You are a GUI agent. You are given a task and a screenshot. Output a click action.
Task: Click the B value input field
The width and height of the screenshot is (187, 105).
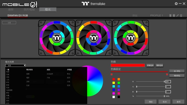point(168,92)
